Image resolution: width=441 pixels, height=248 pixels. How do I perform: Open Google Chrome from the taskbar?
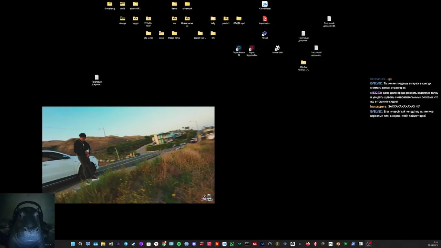(164, 244)
